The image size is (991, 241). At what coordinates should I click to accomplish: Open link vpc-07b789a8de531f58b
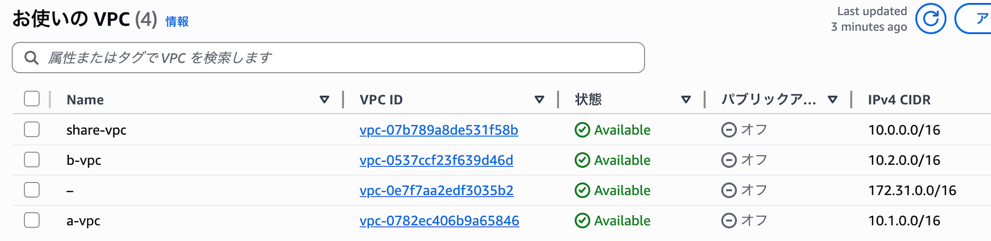point(439,130)
